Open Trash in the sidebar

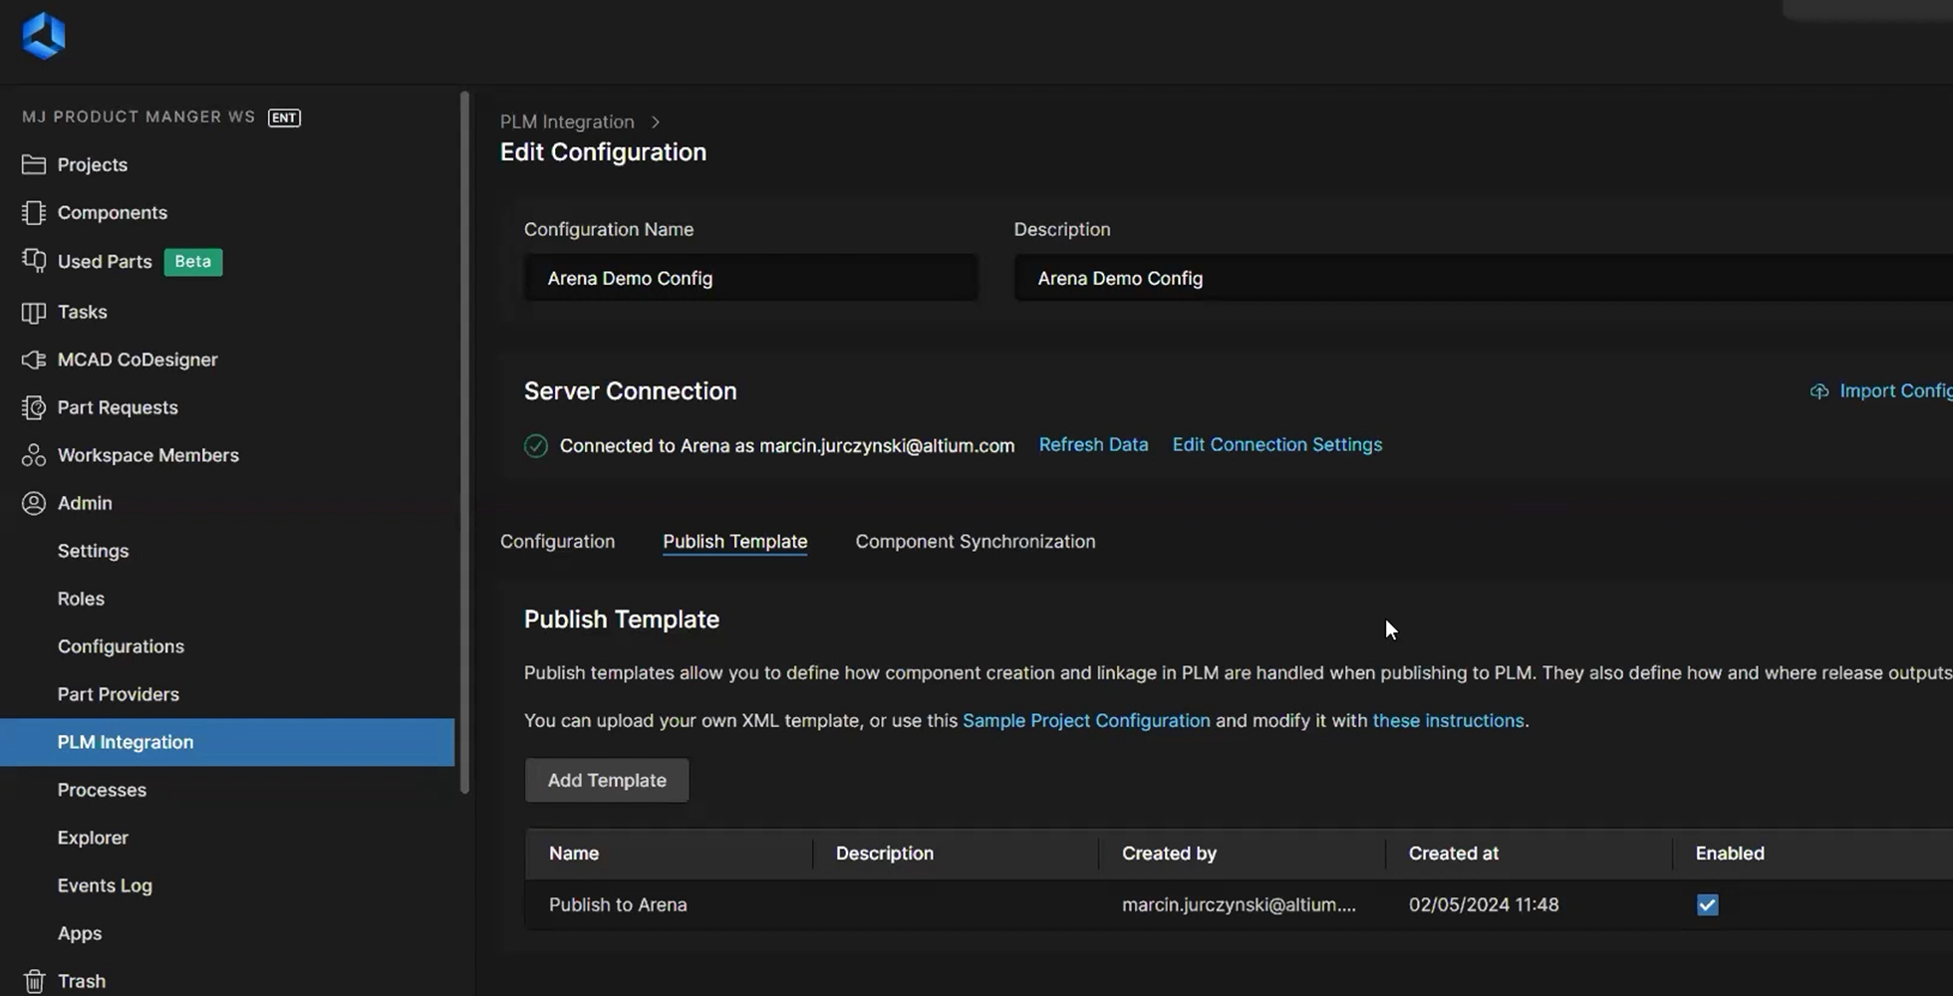pos(82,981)
